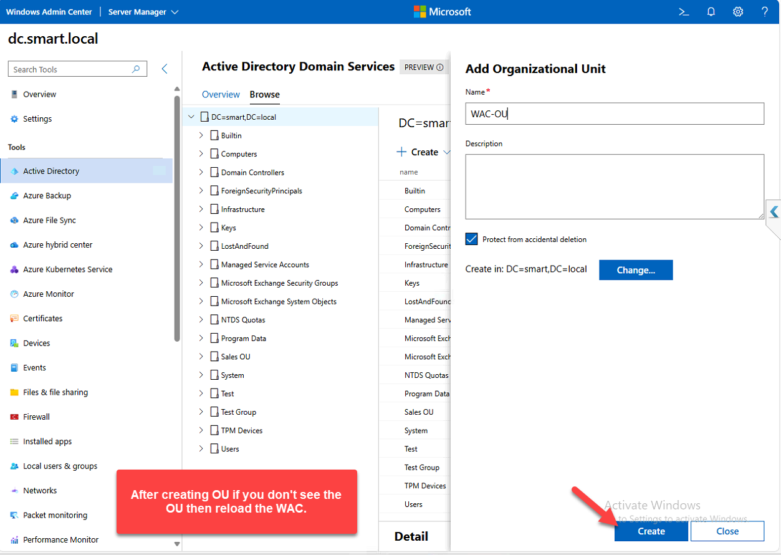Click the Change... button
This screenshot has width=781, height=555.
point(636,270)
